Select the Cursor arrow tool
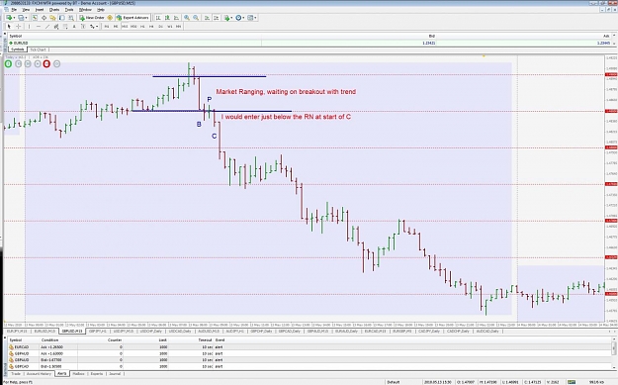This screenshot has height=385, width=618. click(9, 27)
